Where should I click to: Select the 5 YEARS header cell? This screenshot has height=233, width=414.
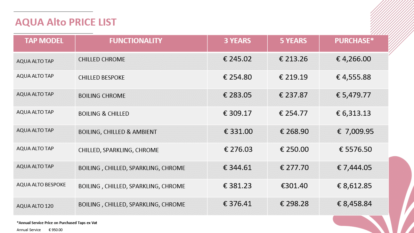tap(293, 43)
